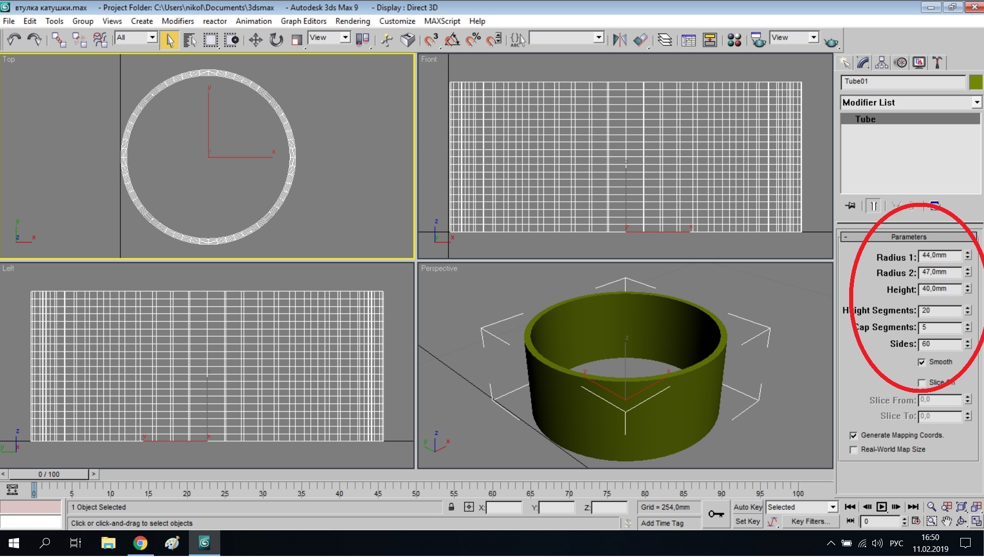Click the Key Filters button
This screenshot has height=557, width=984.
(x=810, y=521)
